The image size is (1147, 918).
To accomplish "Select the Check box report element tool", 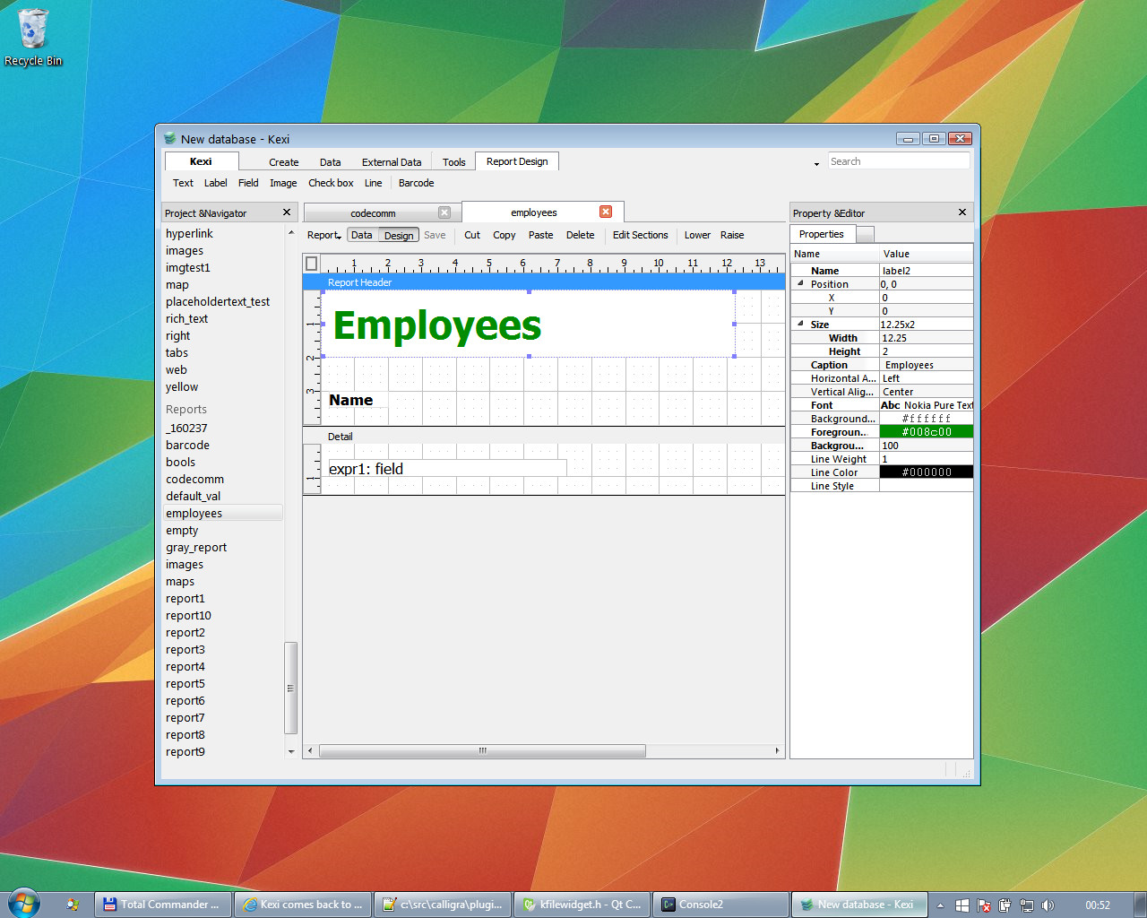I will 331,183.
